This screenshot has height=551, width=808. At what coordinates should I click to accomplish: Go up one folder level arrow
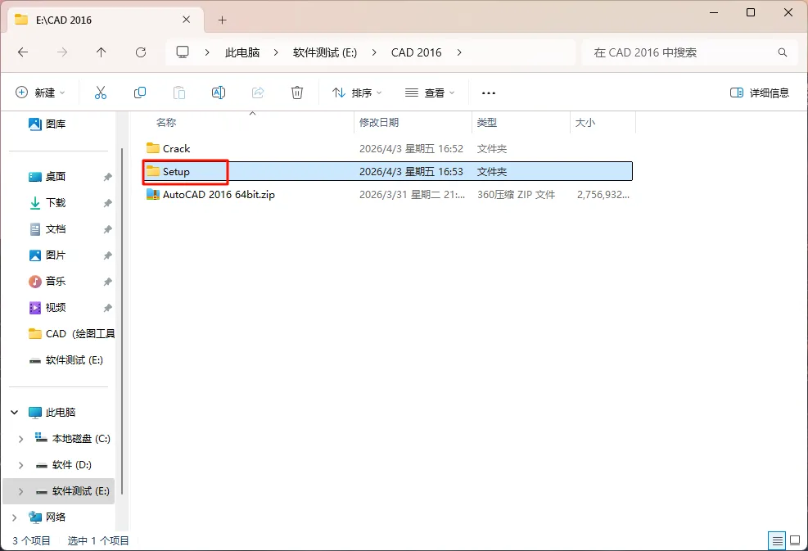(x=101, y=52)
